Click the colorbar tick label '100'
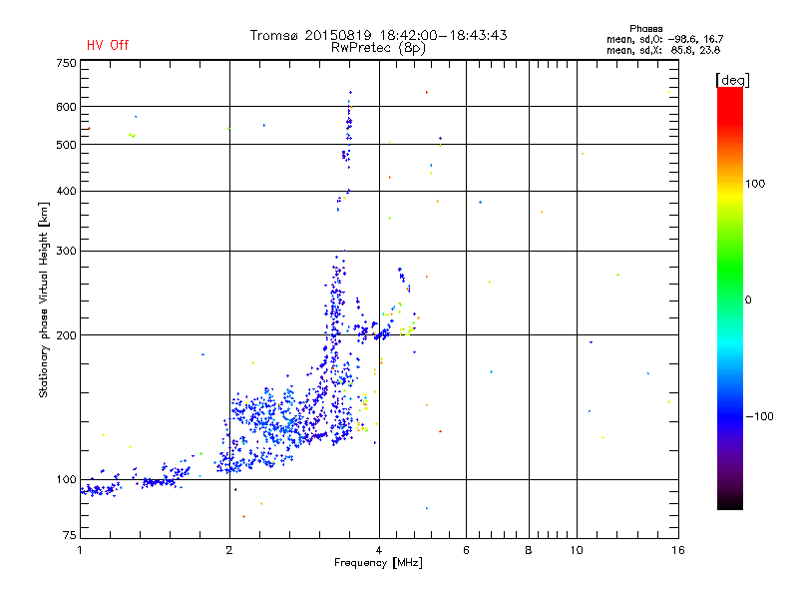Screen dimensions: 798x599 755,184
